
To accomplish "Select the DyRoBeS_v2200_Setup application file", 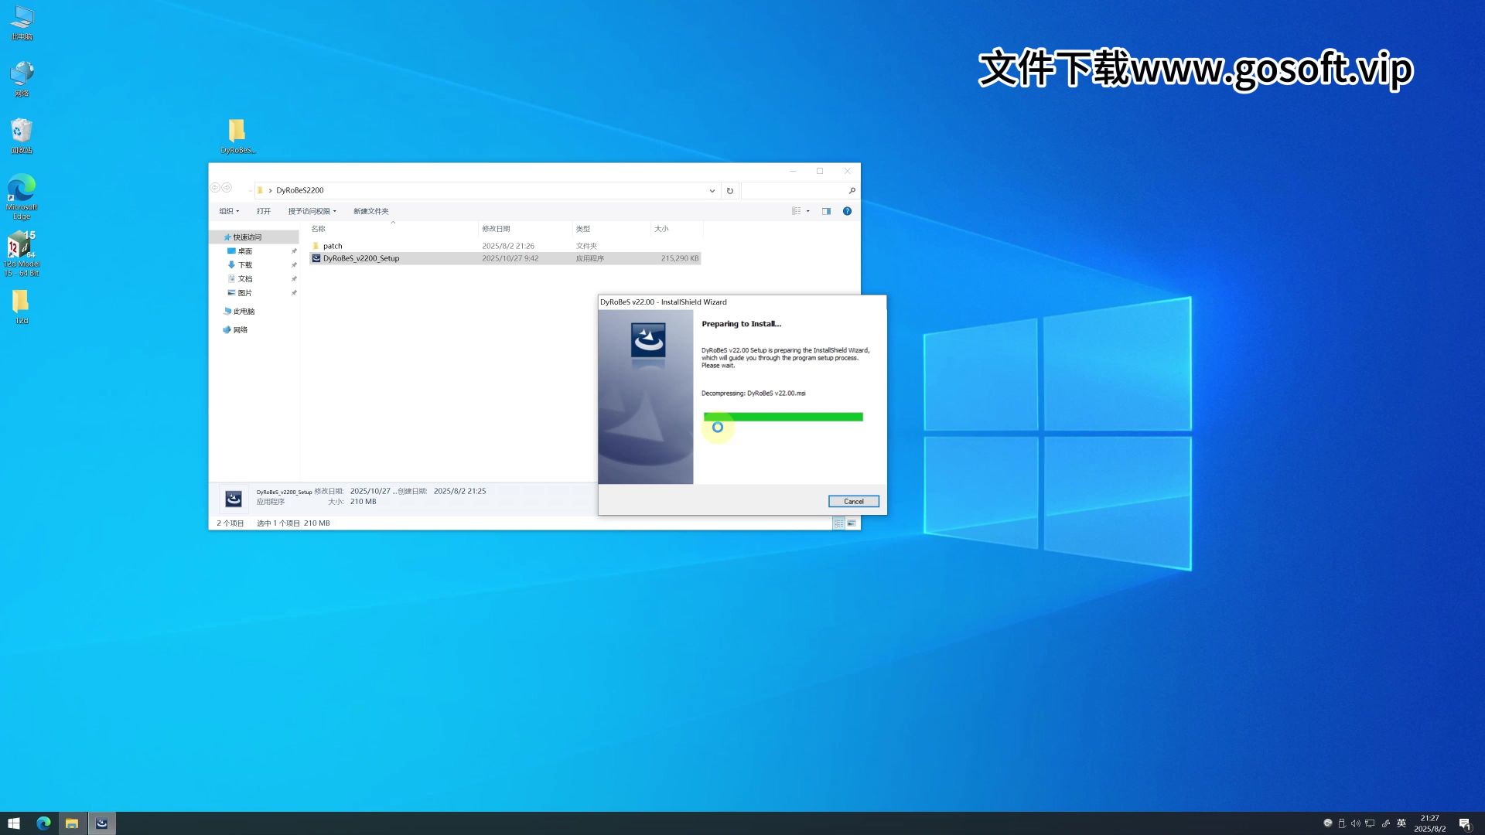I will coord(361,258).
